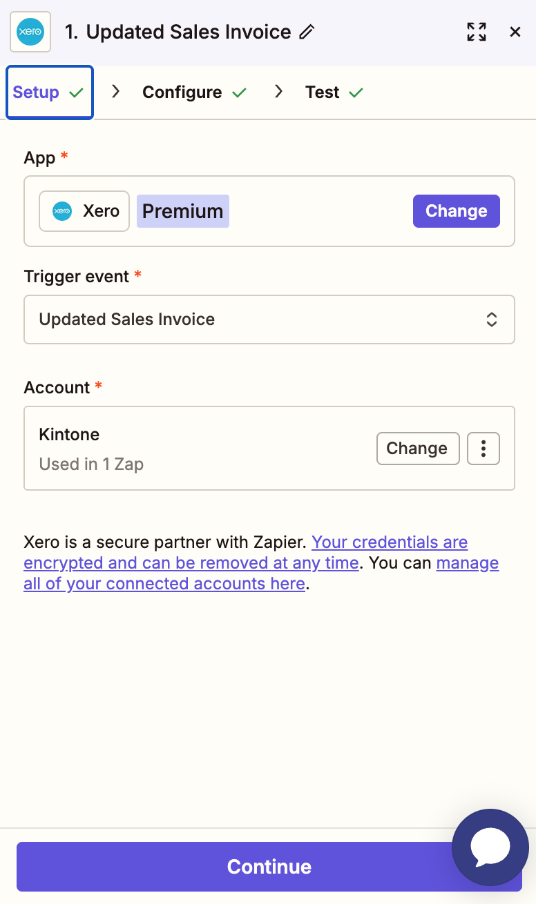Click the Xero app icon in the header
The image size is (536, 904).
click(x=30, y=32)
